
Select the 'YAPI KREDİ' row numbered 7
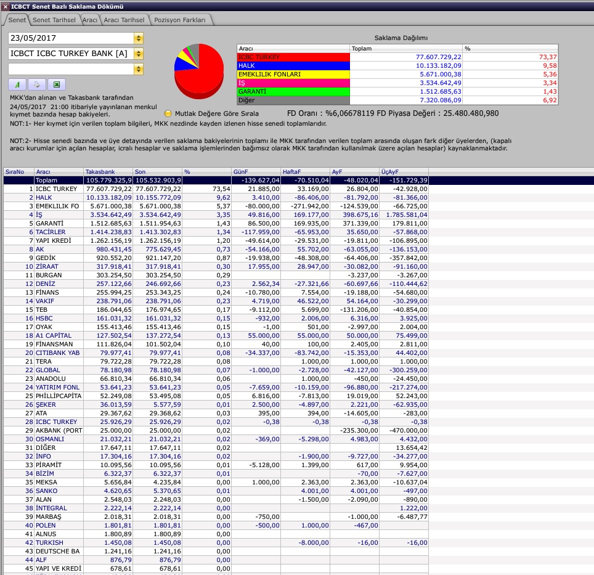click(x=216, y=241)
